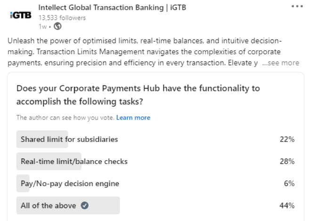
Task: Select the Shared limit for subsidiaries option
Action: [155, 139]
